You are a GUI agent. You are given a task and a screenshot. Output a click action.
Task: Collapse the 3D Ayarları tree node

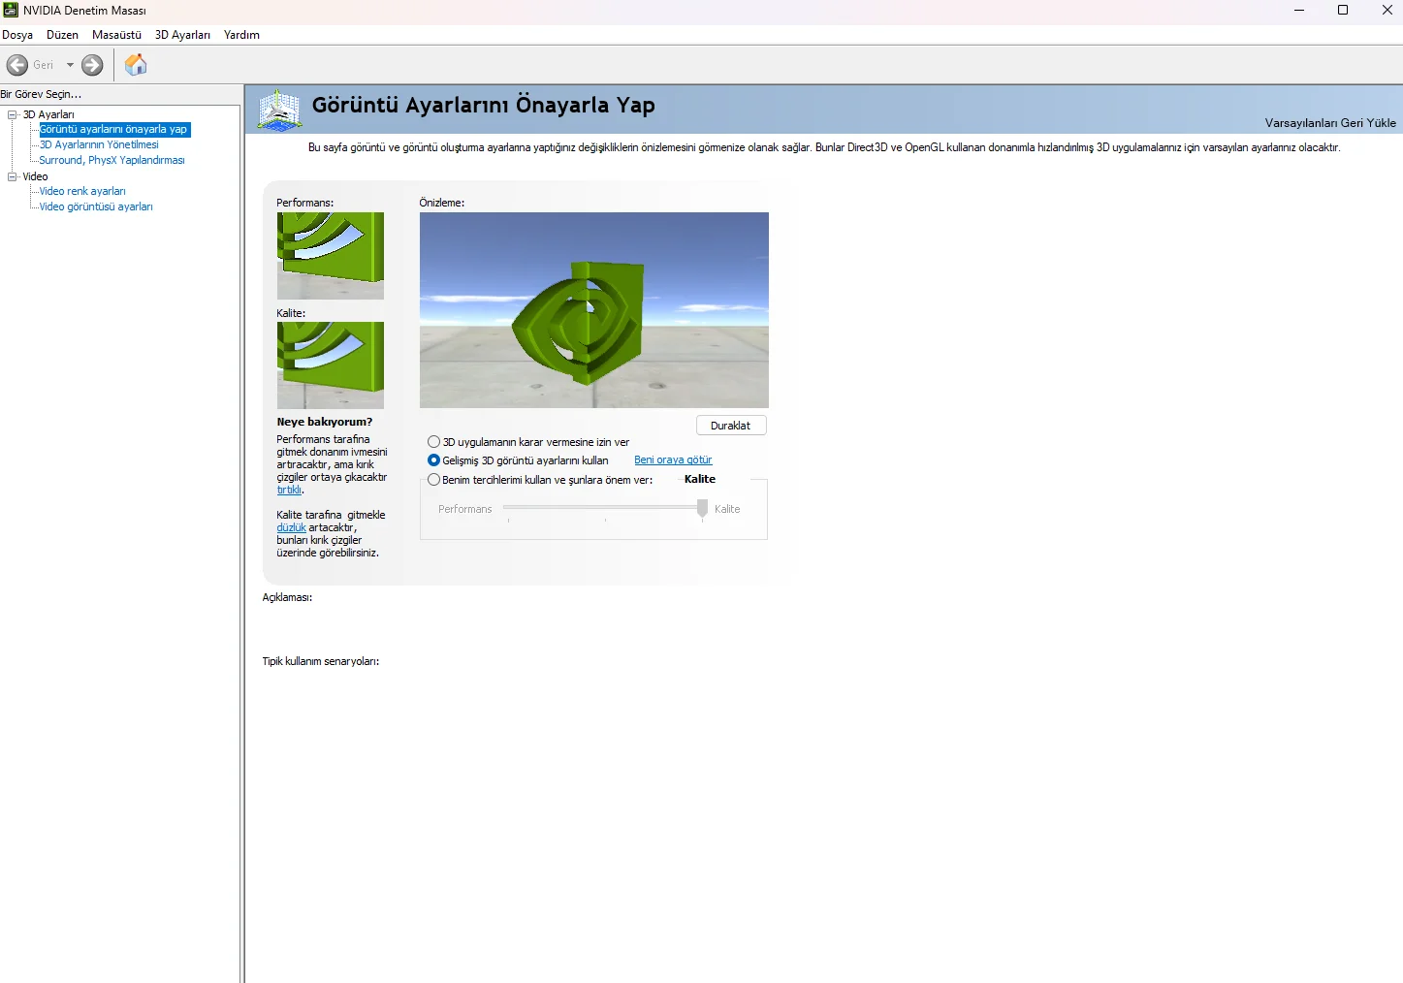pyautogui.click(x=13, y=114)
